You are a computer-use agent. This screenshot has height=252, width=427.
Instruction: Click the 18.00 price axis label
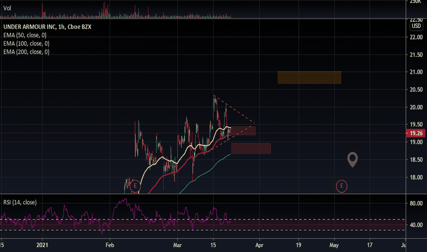coord(416,177)
